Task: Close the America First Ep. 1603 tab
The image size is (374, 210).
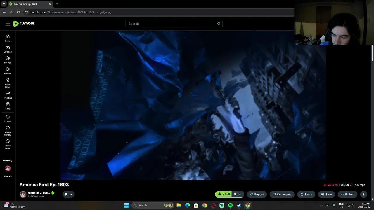Action: [50, 4]
